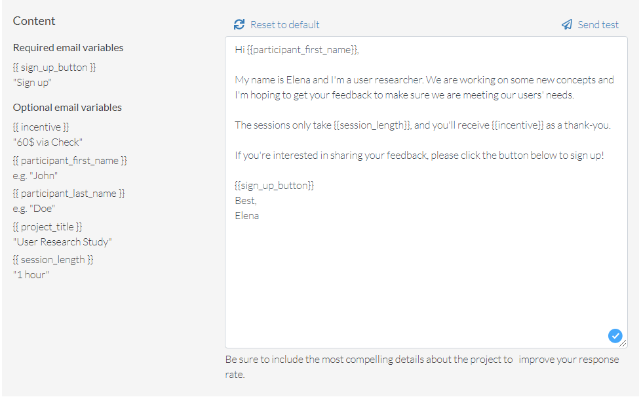Select the {{ participant_last_name }} variable label
Screen dimensions: 641x397
click(x=69, y=194)
